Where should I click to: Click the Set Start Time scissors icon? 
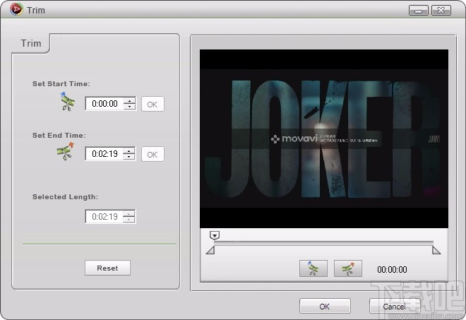pyautogui.click(x=68, y=102)
